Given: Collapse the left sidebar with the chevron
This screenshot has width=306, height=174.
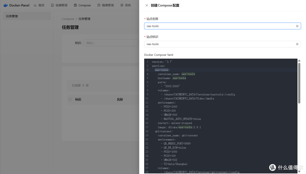Looking at the screenshot, I should (54, 17).
